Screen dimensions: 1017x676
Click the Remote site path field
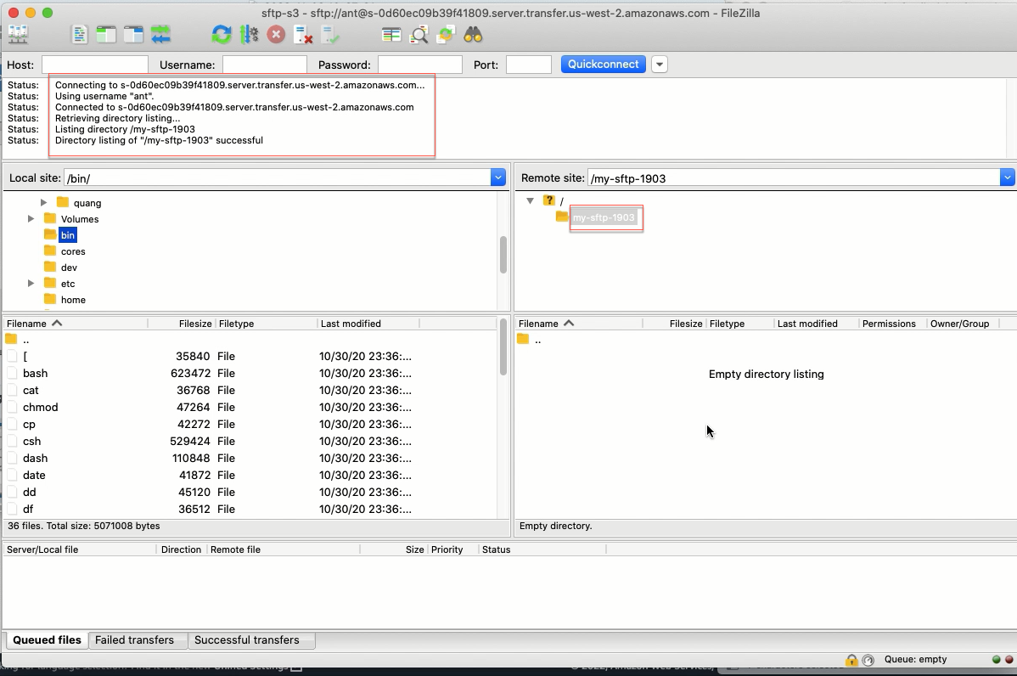point(794,177)
